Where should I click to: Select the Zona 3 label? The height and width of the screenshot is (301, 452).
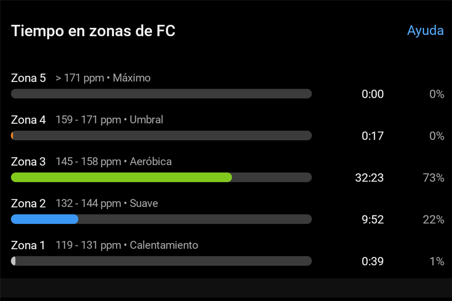pos(28,162)
